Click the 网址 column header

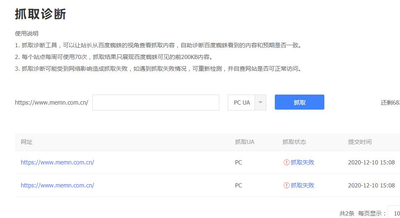(27, 142)
